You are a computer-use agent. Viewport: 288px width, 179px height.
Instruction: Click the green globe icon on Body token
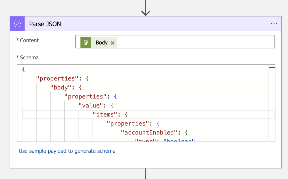click(86, 42)
